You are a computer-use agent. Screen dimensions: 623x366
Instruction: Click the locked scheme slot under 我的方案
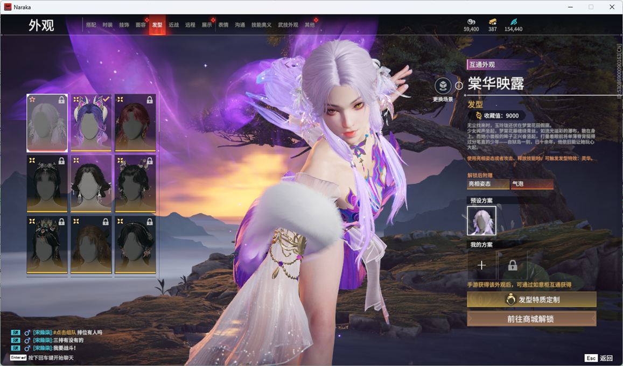[x=513, y=265]
